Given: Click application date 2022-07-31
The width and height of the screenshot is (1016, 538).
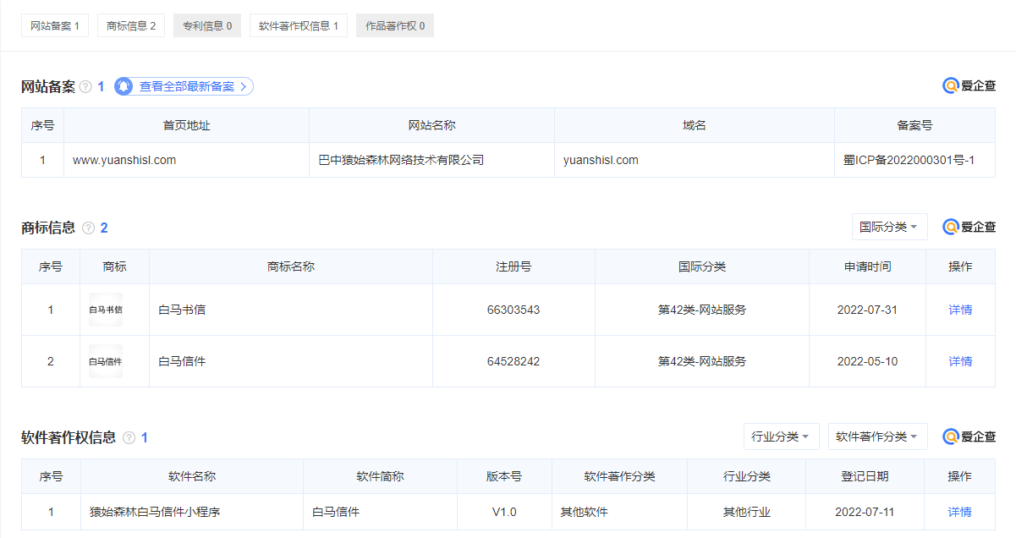Looking at the screenshot, I should pyautogui.click(x=867, y=310).
